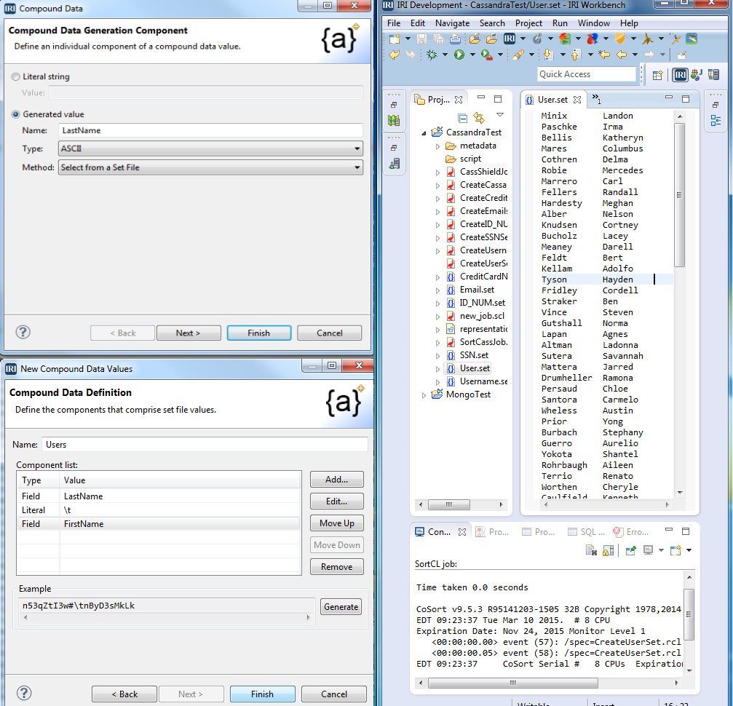Click the Last Edit Location arrow icon
733x706 pixels.
coord(604,55)
